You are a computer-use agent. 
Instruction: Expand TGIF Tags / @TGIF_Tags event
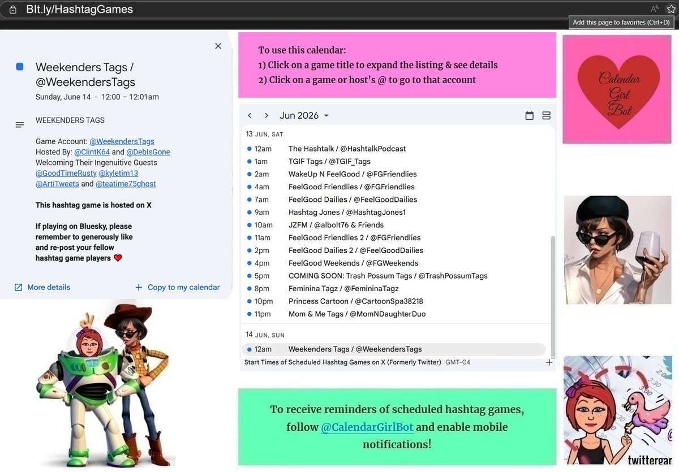(395, 162)
